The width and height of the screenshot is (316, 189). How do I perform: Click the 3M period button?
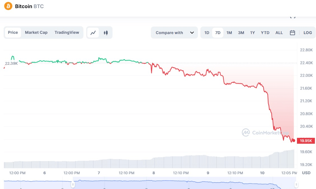(x=241, y=33)
